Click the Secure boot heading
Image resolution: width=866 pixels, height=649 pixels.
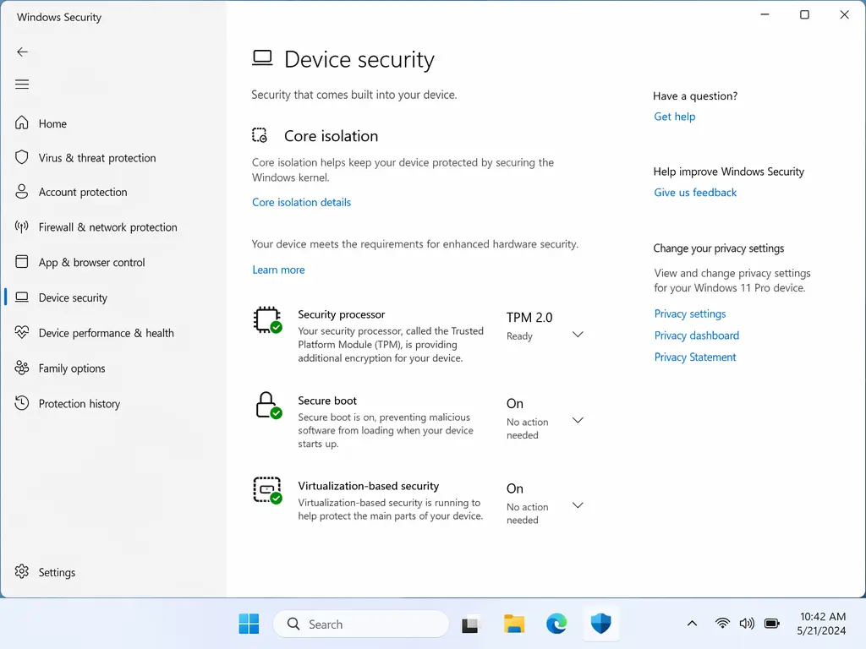pyautogui.click(x=327, y=400)
